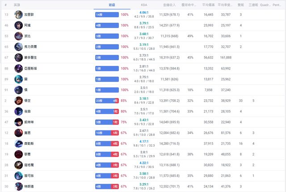286x192 pixels.
Task: Click the 凱特琳 champion icon
Action: (18, 122)
